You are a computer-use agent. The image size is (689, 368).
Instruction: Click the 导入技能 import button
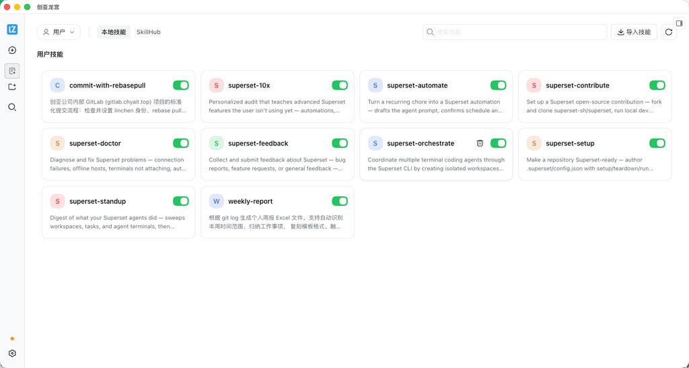point(634,32)
